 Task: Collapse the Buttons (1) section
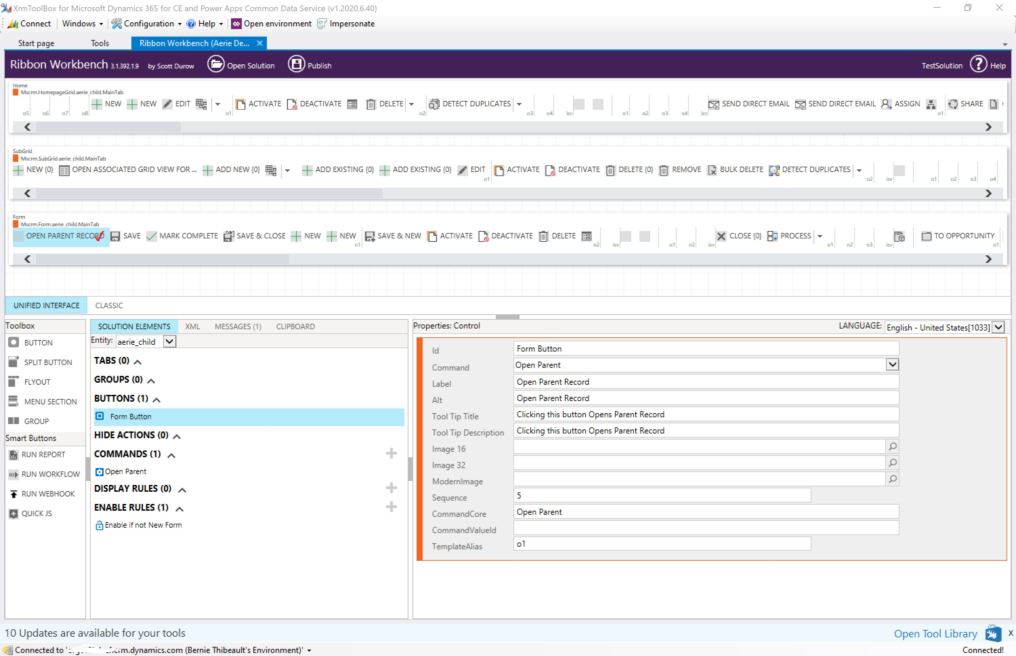156,400
